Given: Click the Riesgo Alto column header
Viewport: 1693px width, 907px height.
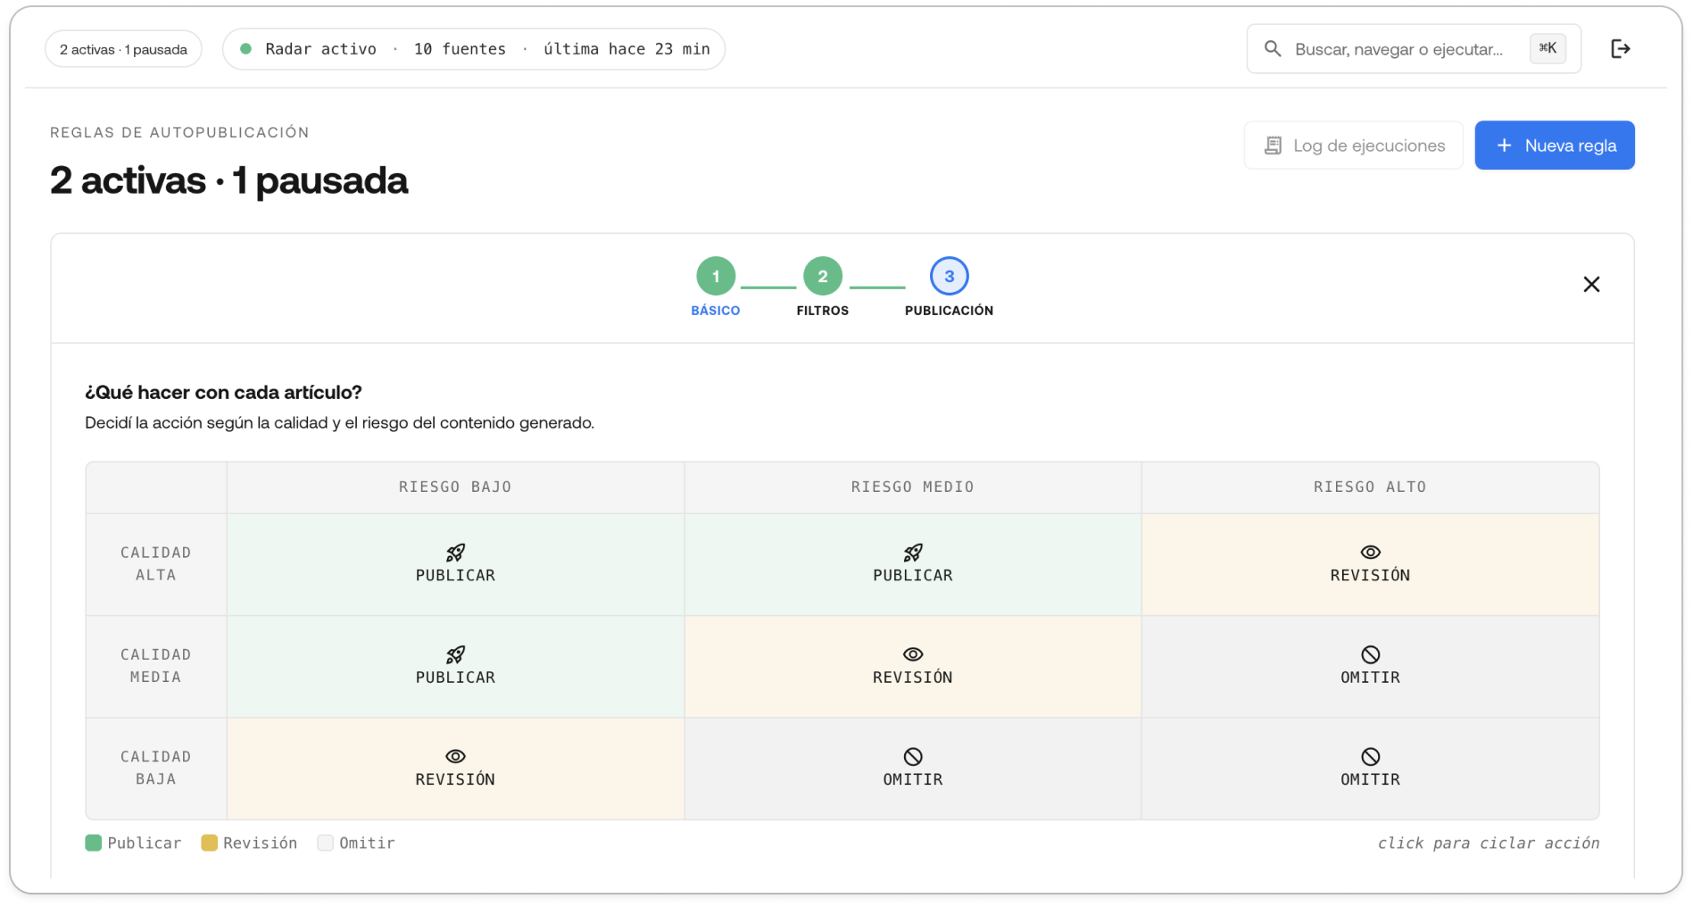Looking at the screenshot, I should [x=1370, y=487].
